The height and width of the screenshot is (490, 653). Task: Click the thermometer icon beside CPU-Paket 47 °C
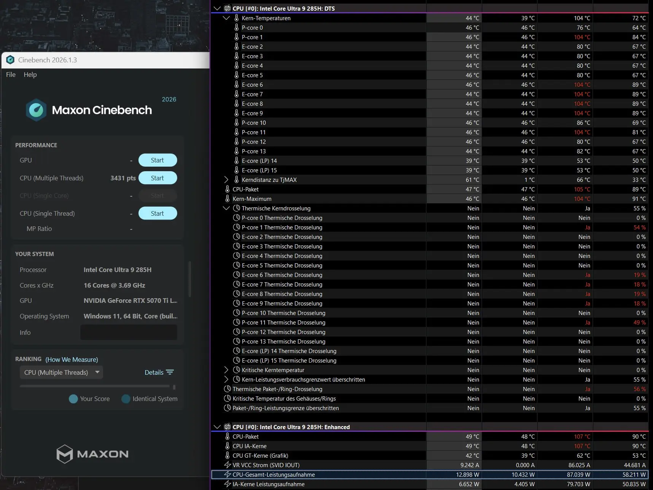227,189
